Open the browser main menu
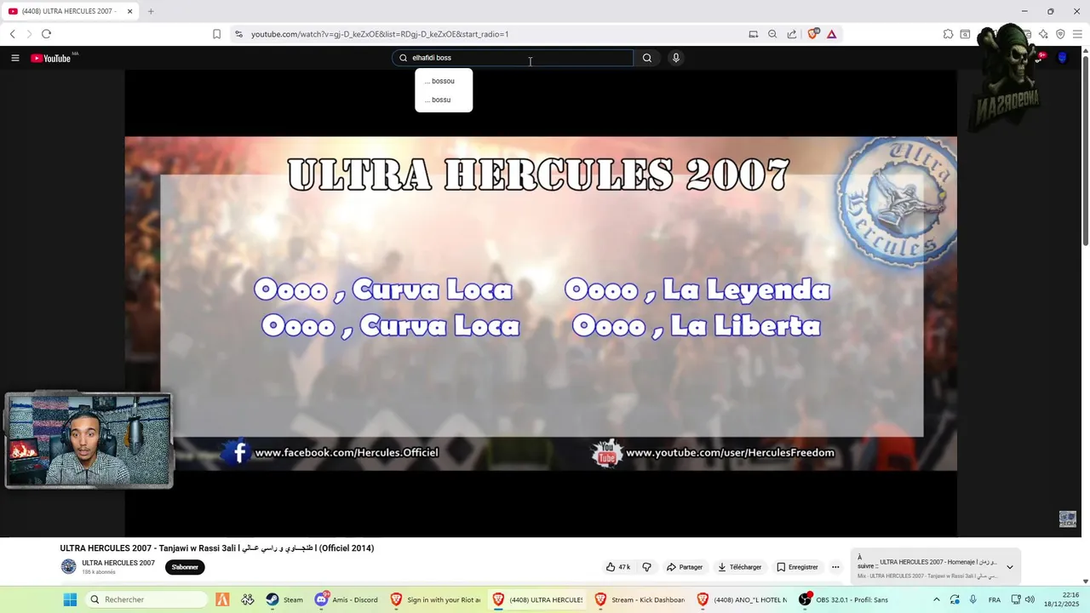Viewport: 1090px width, 613px height. click(x=1077, y=34)
